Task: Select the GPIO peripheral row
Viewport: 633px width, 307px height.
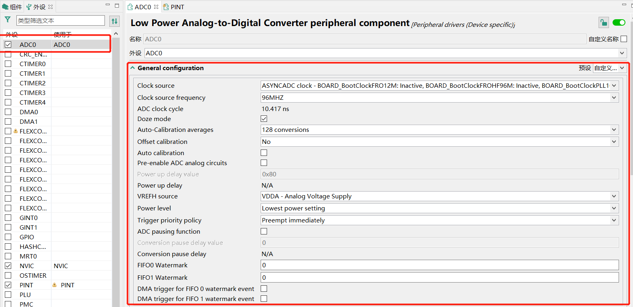Action: (27, 237)
